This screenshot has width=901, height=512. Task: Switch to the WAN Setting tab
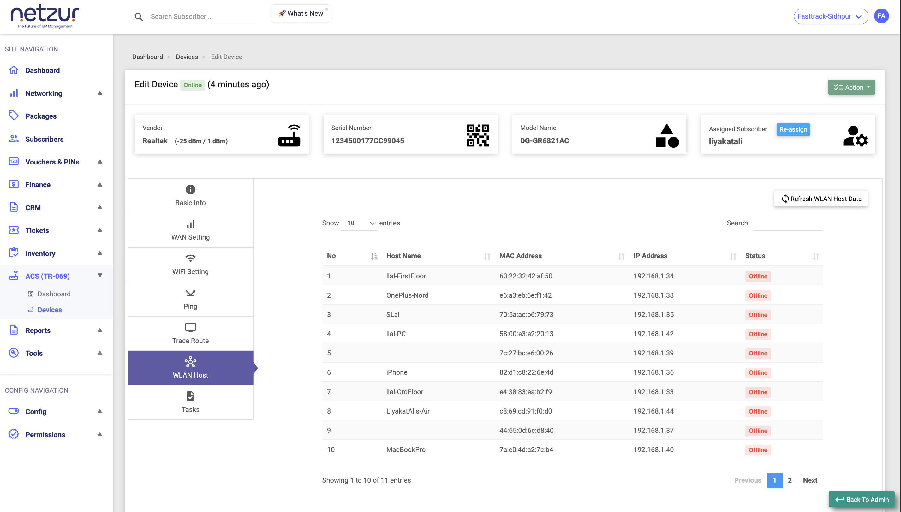pos(190,230)
